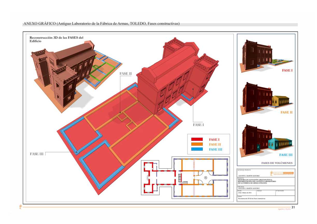This screenshot has height=224, width=317.
Task: Click the AUTOR DEL PROYECTO field label
Action: tap(244, 170)
